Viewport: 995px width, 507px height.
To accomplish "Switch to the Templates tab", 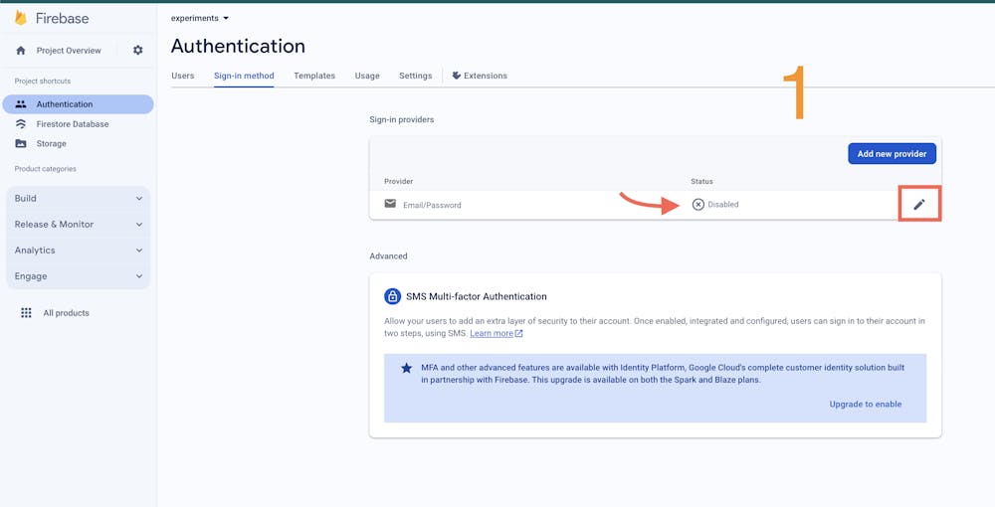I will coord(314,76).
